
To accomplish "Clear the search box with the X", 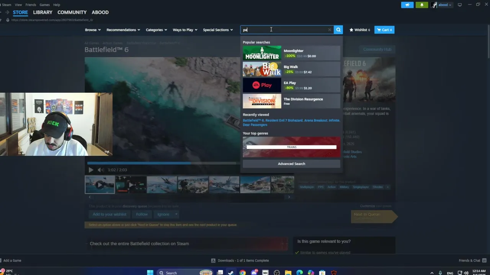I will [329, 30].
